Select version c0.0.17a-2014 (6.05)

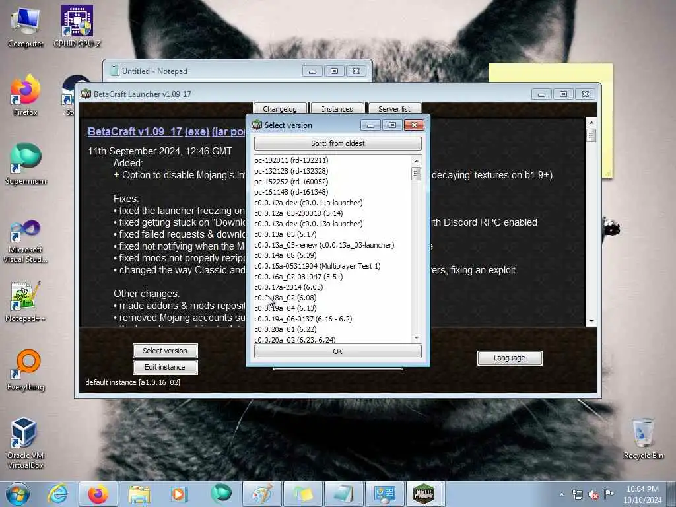pyautogui.click(x=333, y=287)
